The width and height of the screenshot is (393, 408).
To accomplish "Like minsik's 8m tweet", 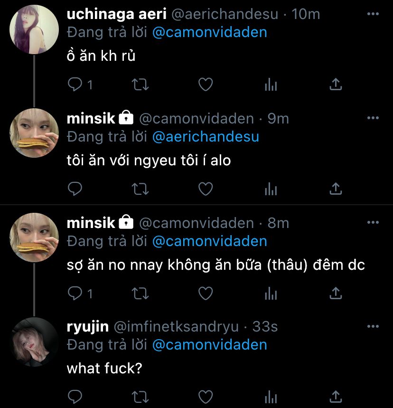I will (205, 293).
